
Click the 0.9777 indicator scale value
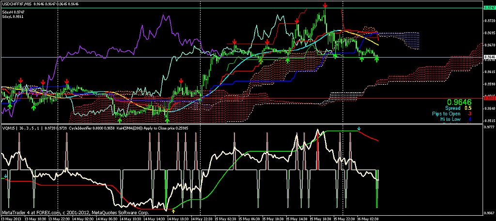click(488, 127)
